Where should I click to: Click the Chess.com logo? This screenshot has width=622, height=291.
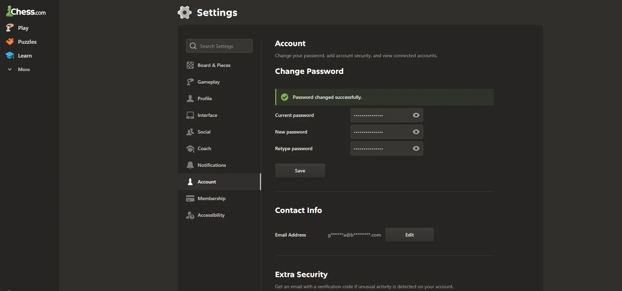point(26,11)
